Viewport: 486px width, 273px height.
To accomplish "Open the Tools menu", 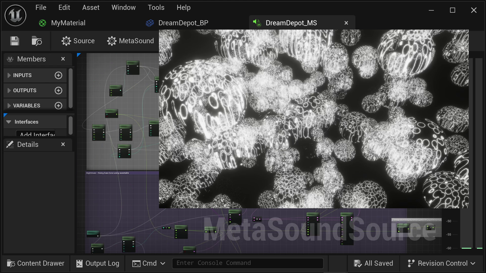I will [156, 8].
